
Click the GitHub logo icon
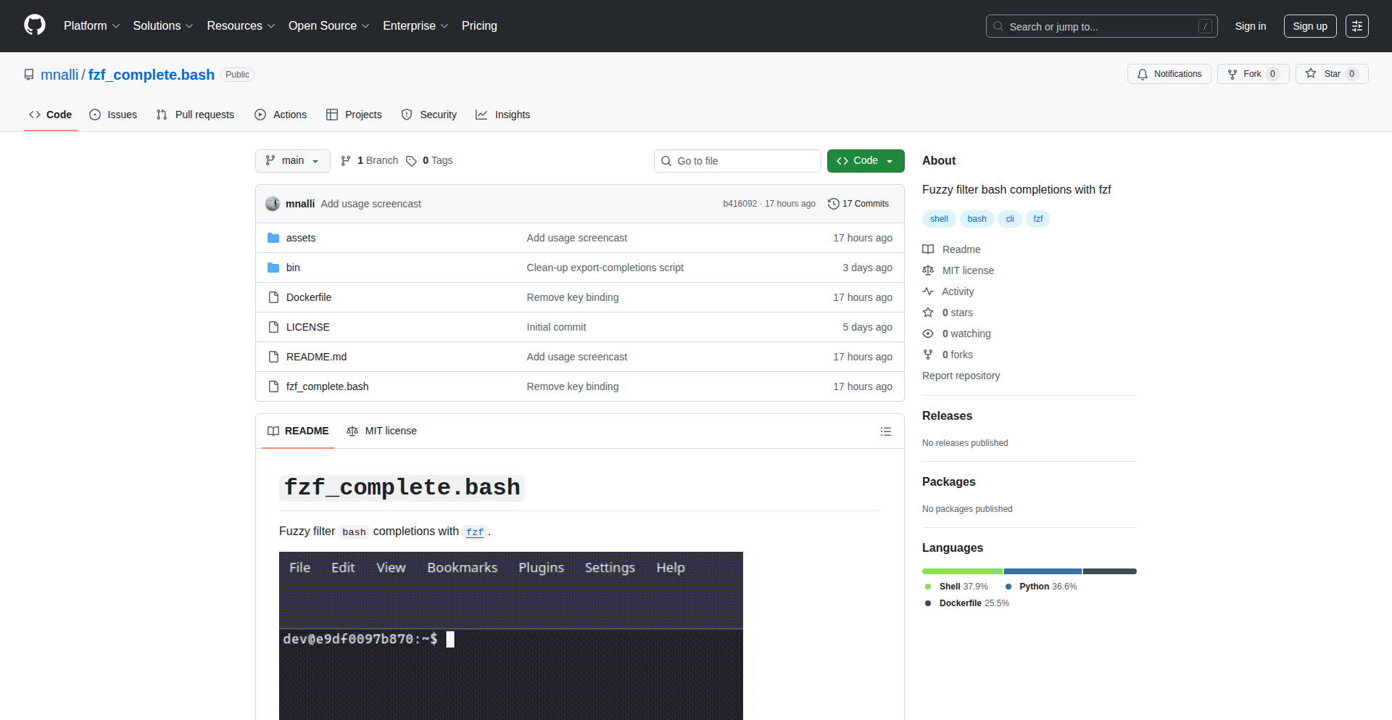pyautogui.click(x=35, y=25)
